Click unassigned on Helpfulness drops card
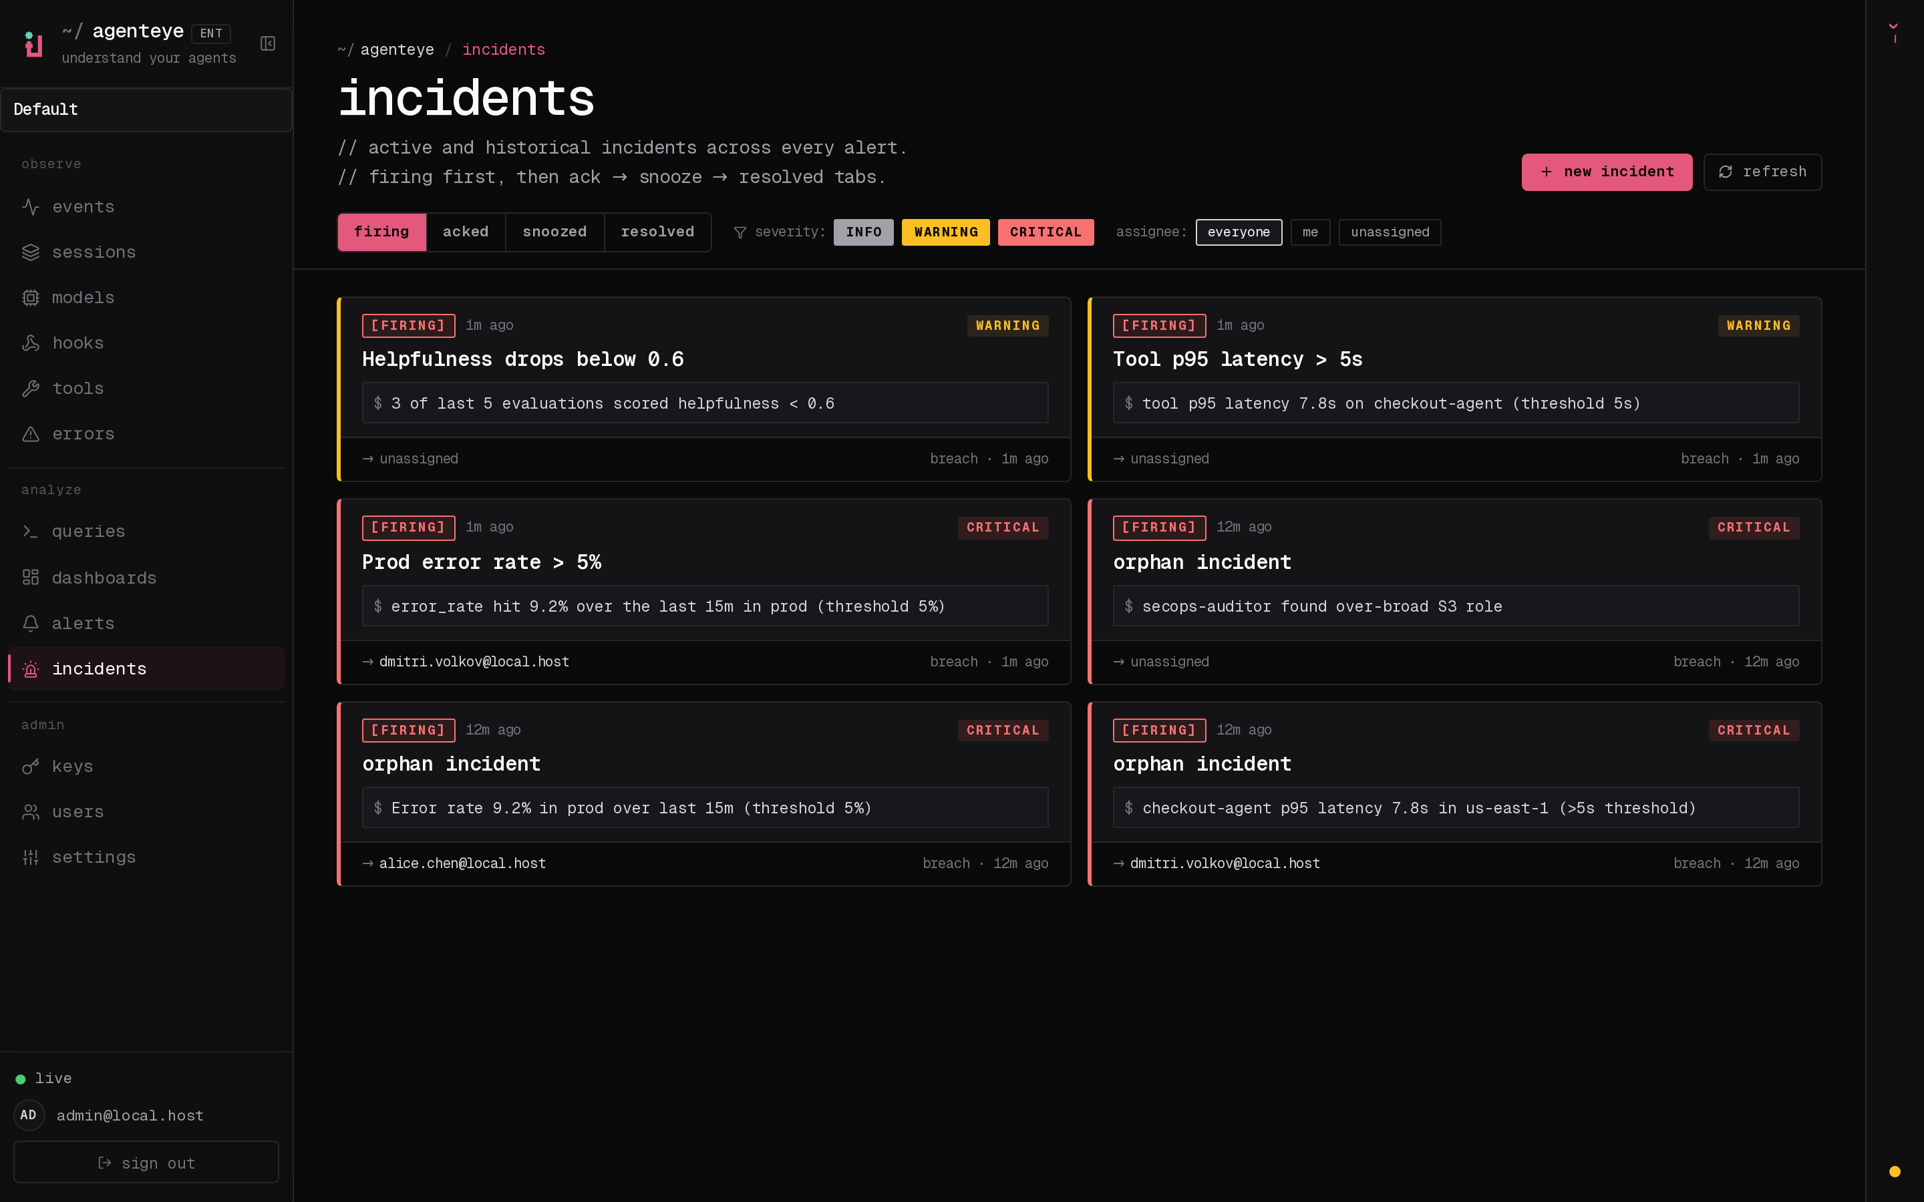 pos(419,459)
